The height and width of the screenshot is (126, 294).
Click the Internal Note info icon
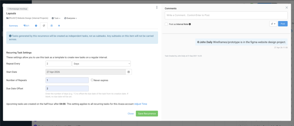[190, 24]
